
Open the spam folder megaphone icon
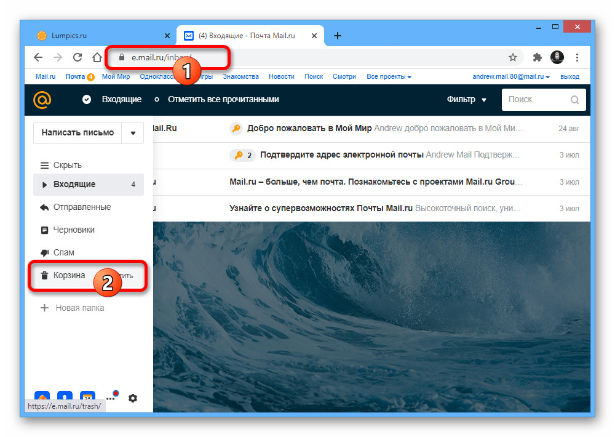click(x=44, y=252)
